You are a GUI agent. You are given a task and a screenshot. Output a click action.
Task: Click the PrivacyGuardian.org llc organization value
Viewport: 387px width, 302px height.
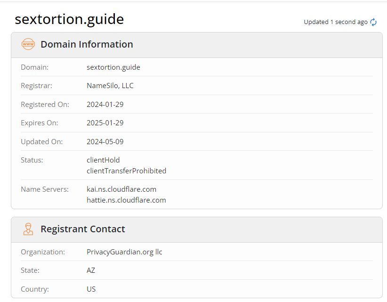124,252
